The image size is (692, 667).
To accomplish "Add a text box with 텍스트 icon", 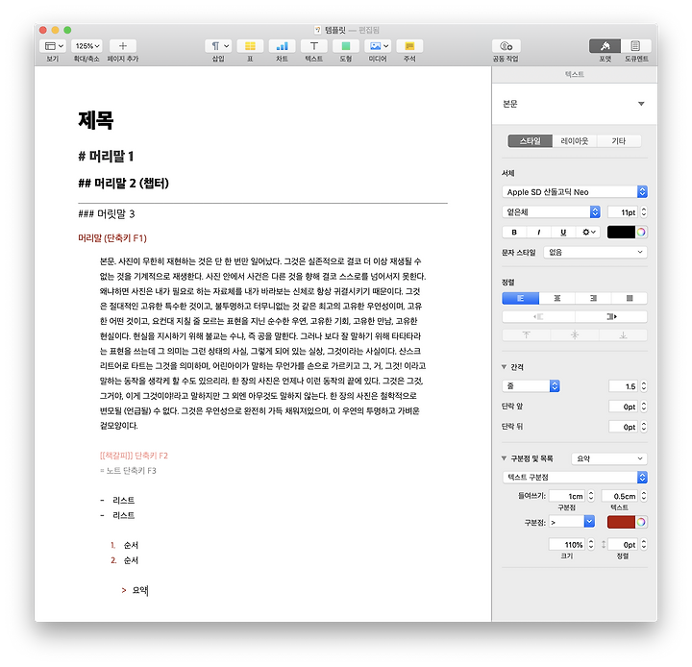I will [x=313, y=46].
